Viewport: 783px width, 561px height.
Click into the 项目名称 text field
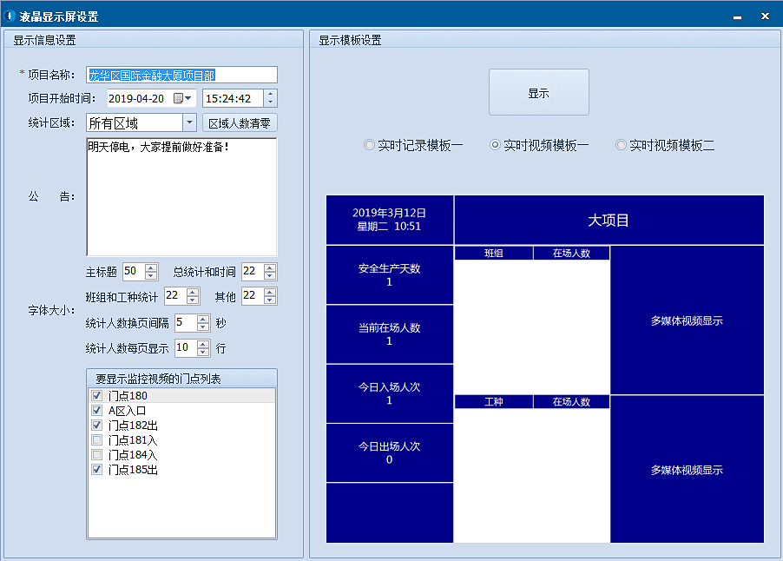[x=181, y=76]
